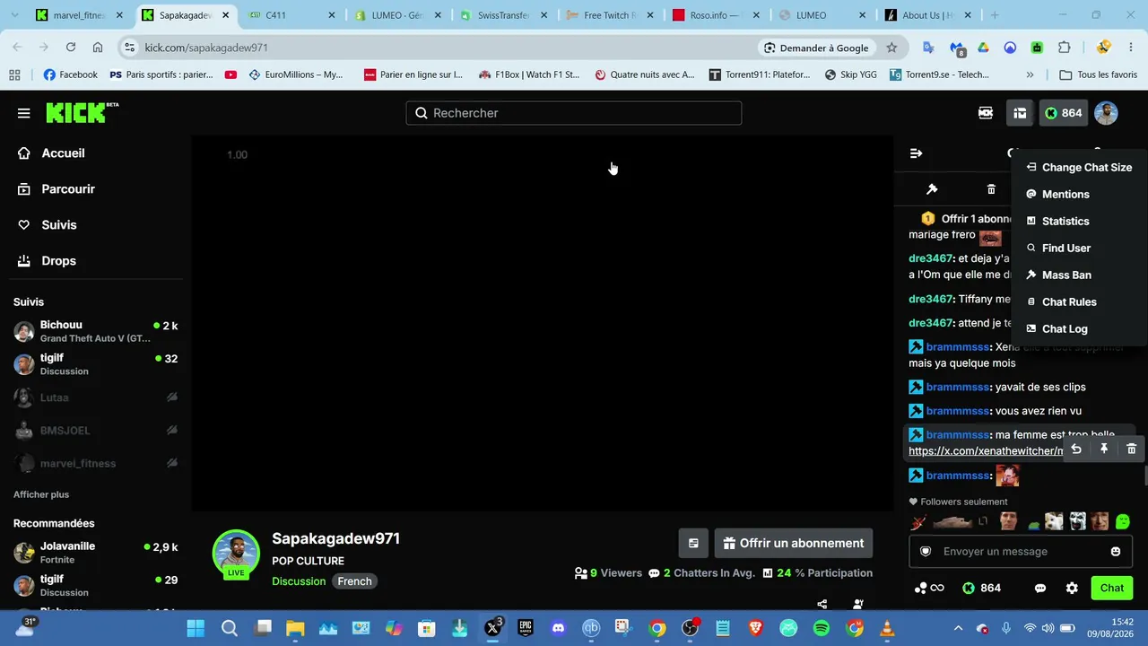
Task: Click the 864 Kicks balance below chat
Action: (981, 589)
